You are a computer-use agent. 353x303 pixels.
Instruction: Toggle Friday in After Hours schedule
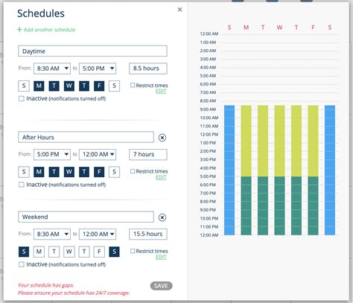[x=99, y=172]
